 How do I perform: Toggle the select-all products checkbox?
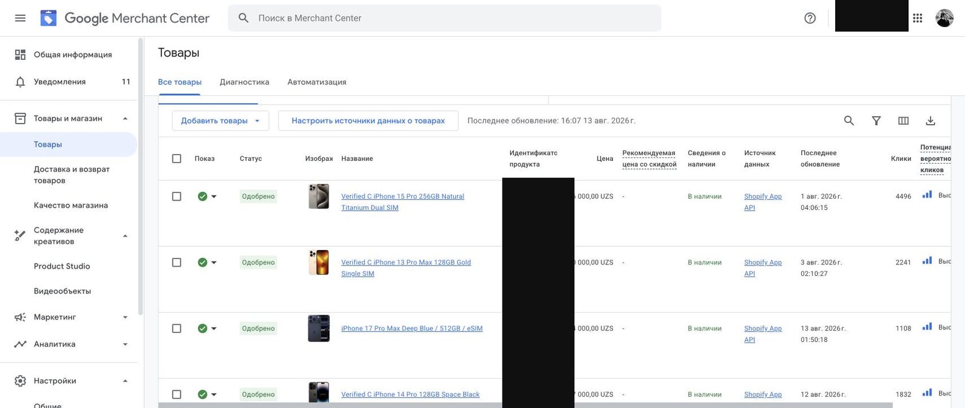(x=177, y=159)
